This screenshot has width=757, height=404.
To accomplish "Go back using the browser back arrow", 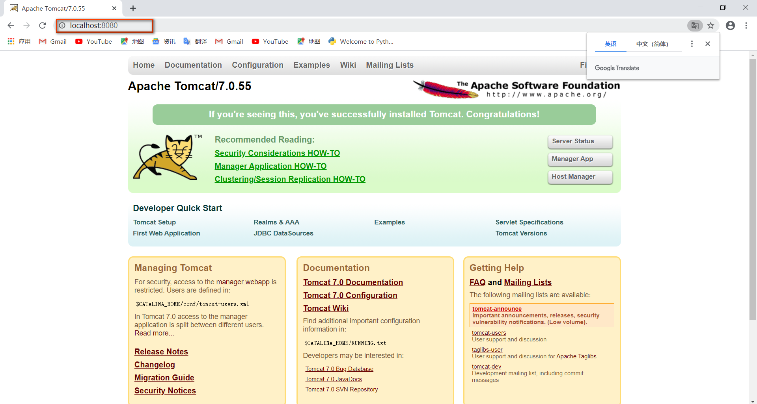I will tap(11, 26).
